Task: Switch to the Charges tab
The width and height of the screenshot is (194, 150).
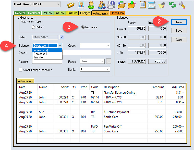Action: click(85, 13)
